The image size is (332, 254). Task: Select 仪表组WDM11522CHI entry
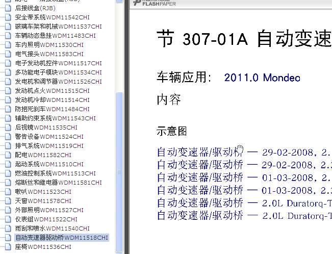[46, 219]
